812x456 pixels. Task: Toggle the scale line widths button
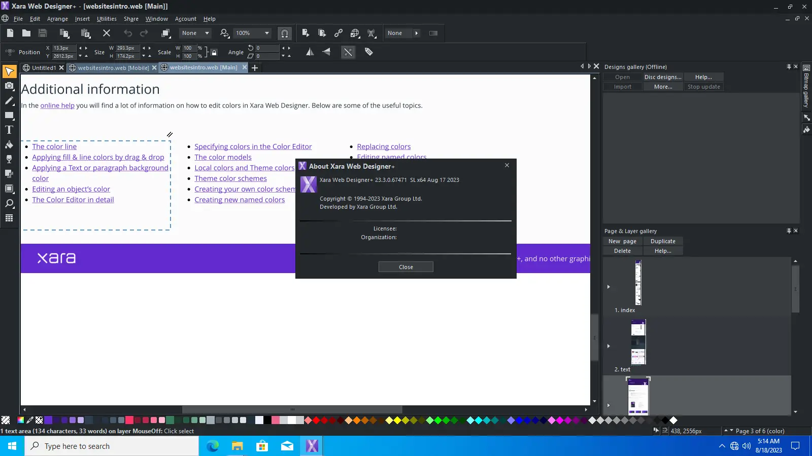(348, 52)
